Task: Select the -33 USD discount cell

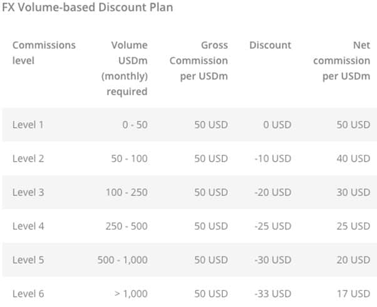Action: 273,294
